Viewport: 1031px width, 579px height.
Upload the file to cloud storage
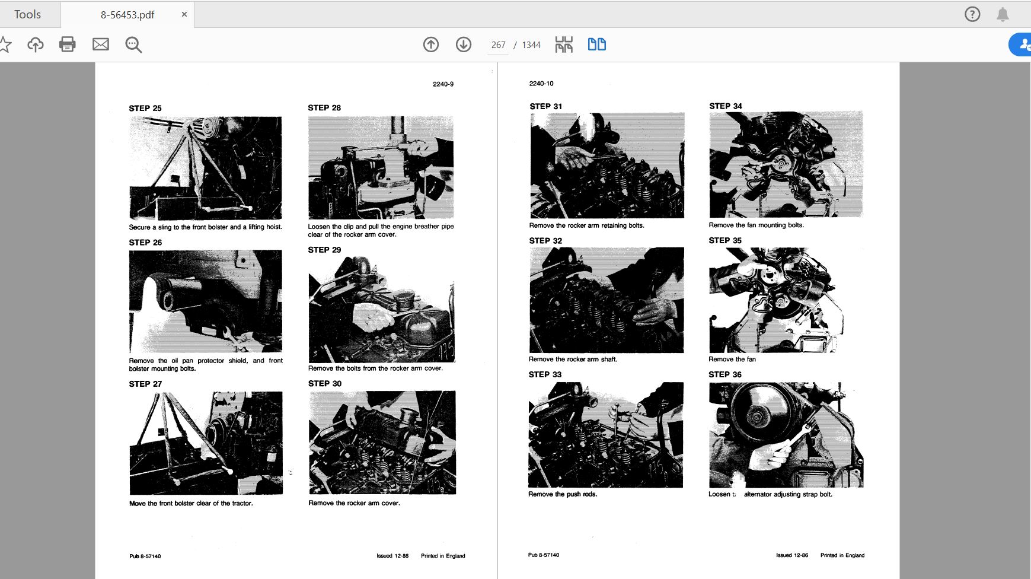[x=36, y=44]
